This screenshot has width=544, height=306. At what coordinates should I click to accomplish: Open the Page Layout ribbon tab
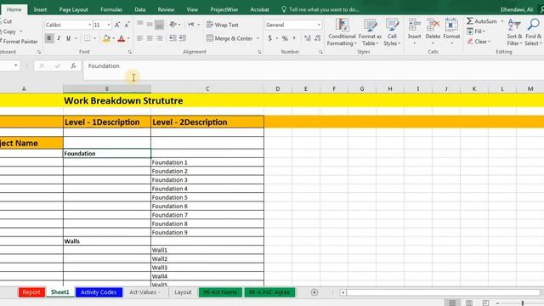click(x=73, y=9)
